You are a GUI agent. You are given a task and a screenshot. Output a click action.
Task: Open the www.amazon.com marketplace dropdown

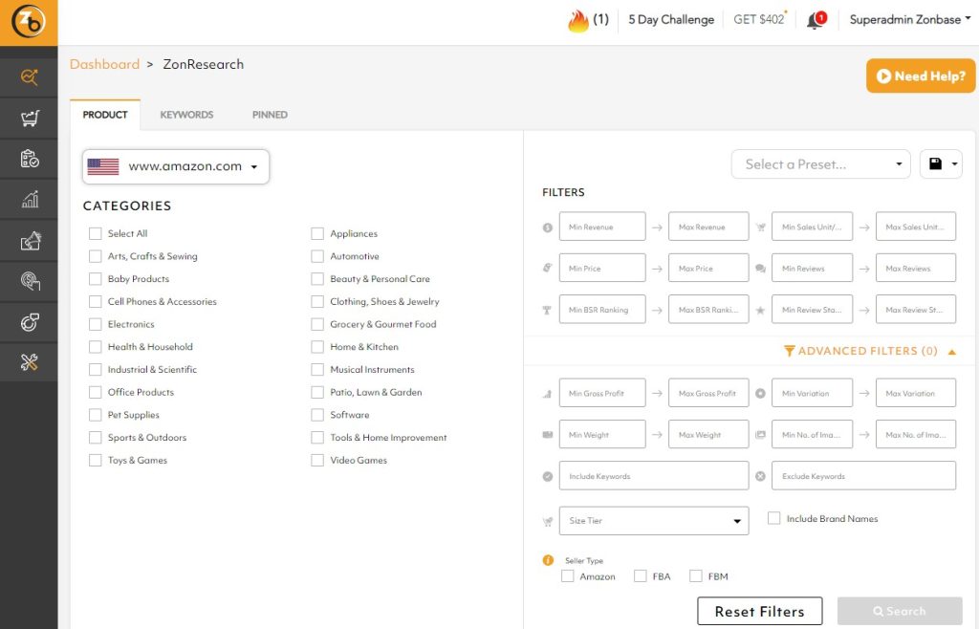pos(176,166)
